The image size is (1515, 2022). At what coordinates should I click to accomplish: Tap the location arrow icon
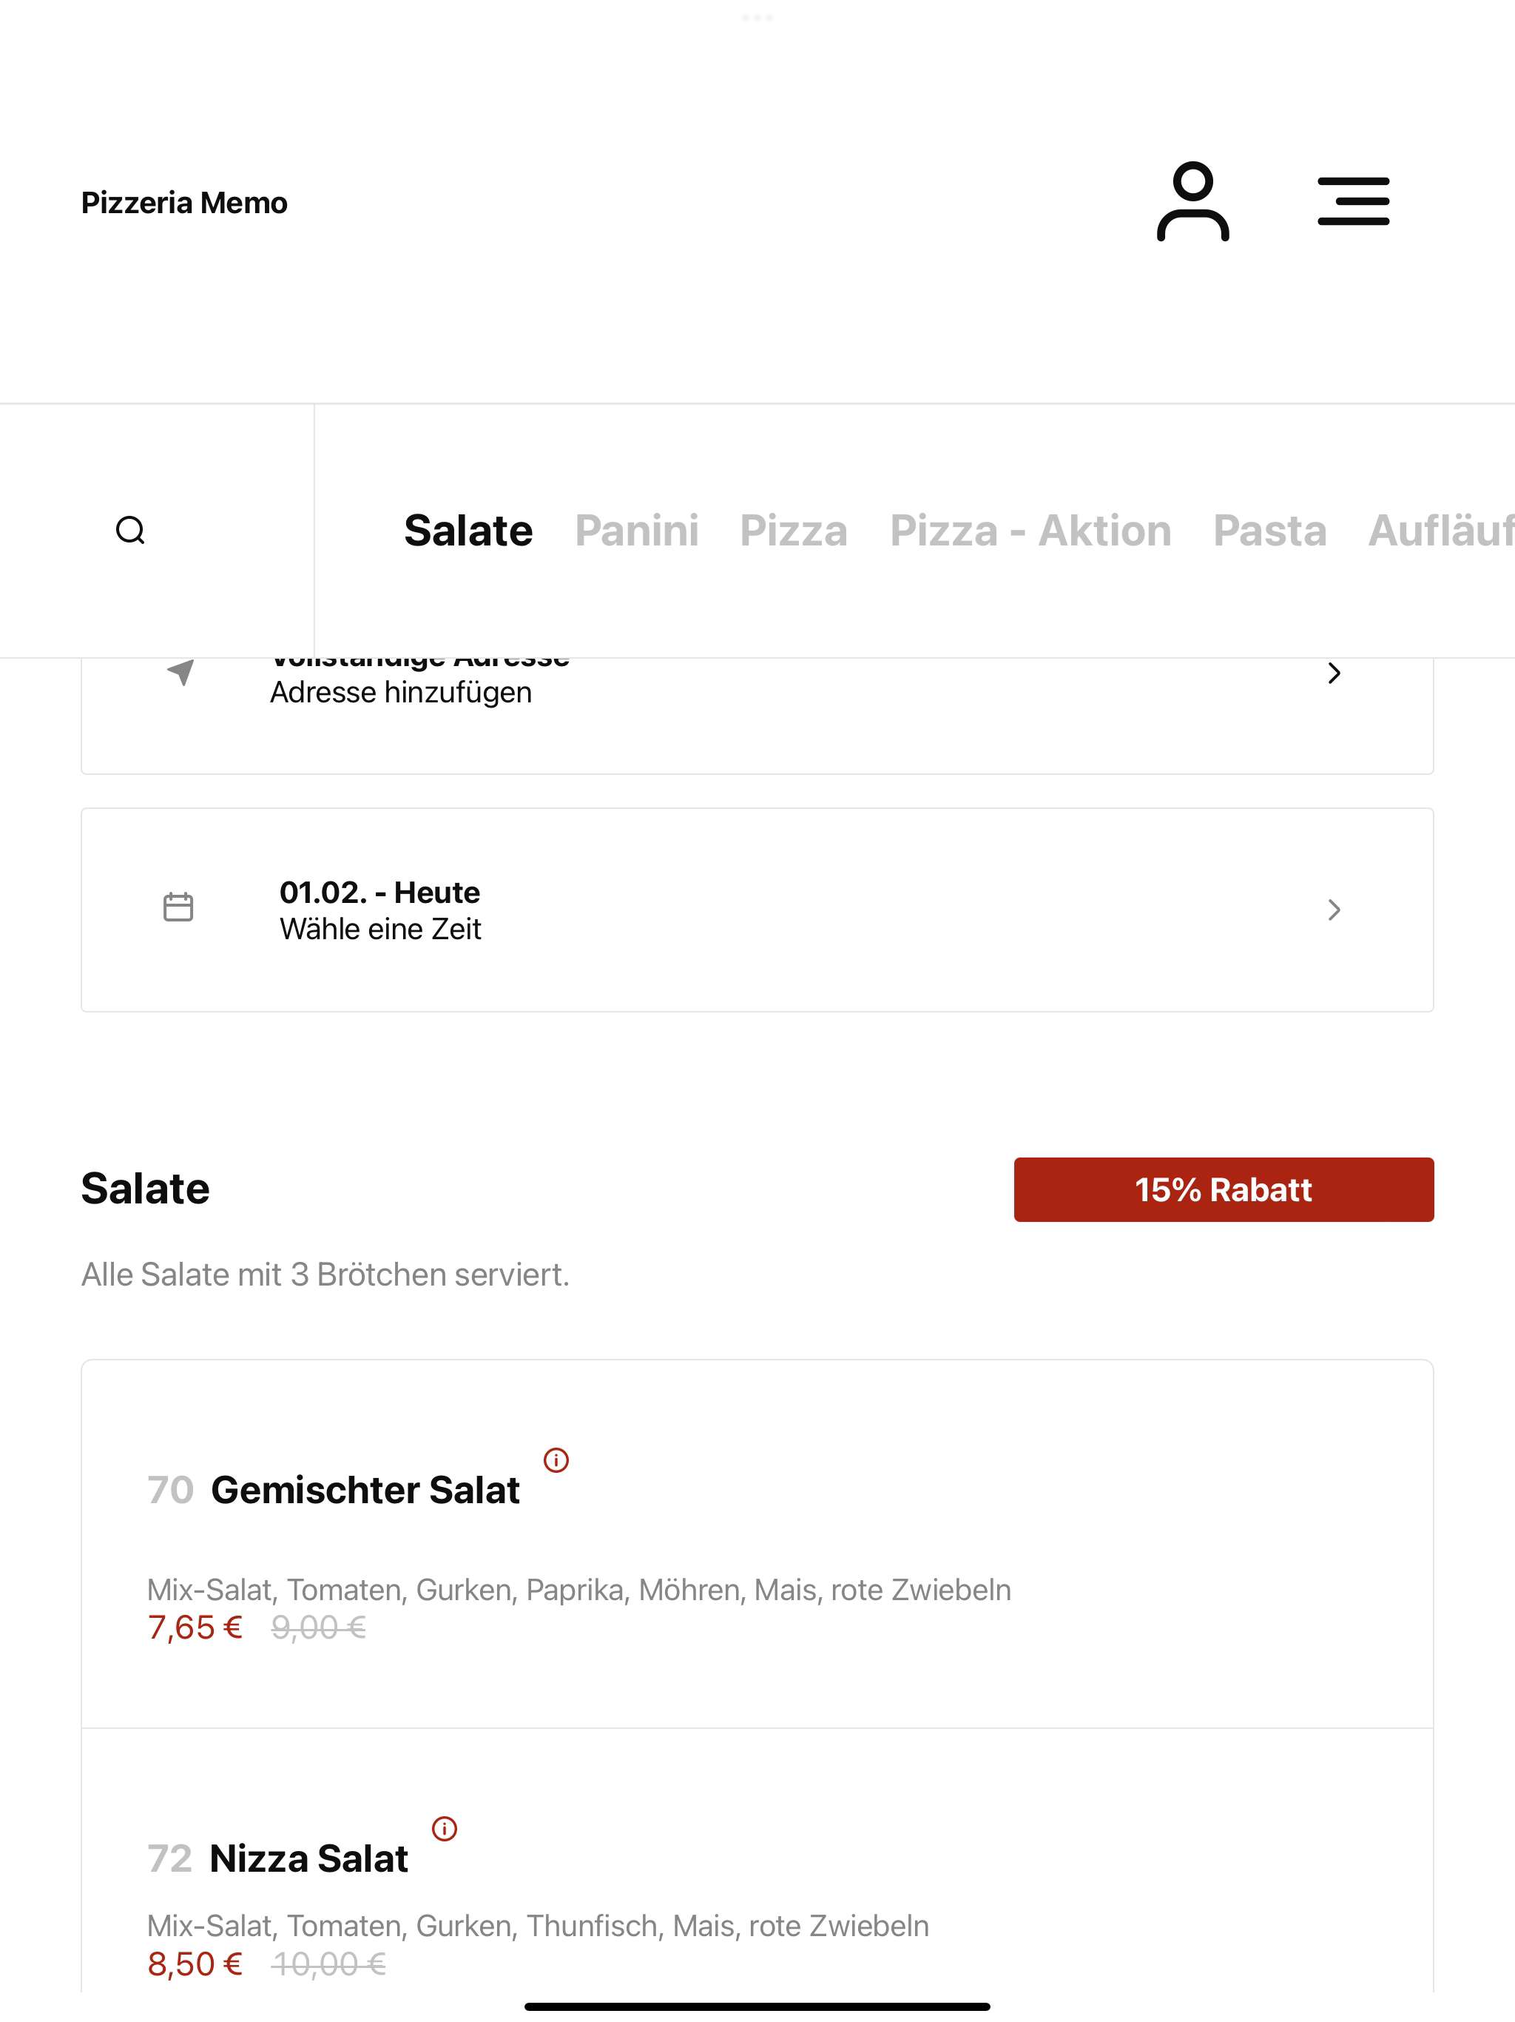(181, 672)
